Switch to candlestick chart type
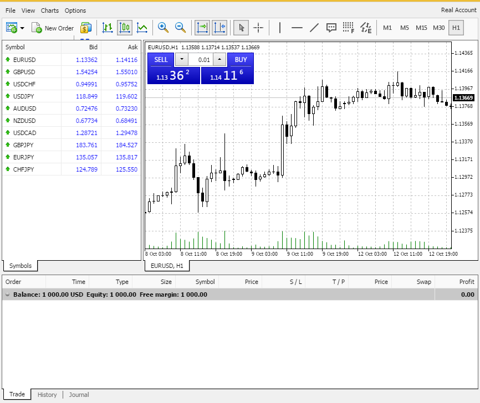 (x=125, y=28)
